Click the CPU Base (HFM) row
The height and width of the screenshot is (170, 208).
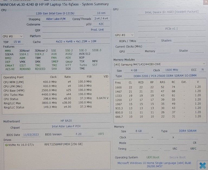tap(56, 90)
